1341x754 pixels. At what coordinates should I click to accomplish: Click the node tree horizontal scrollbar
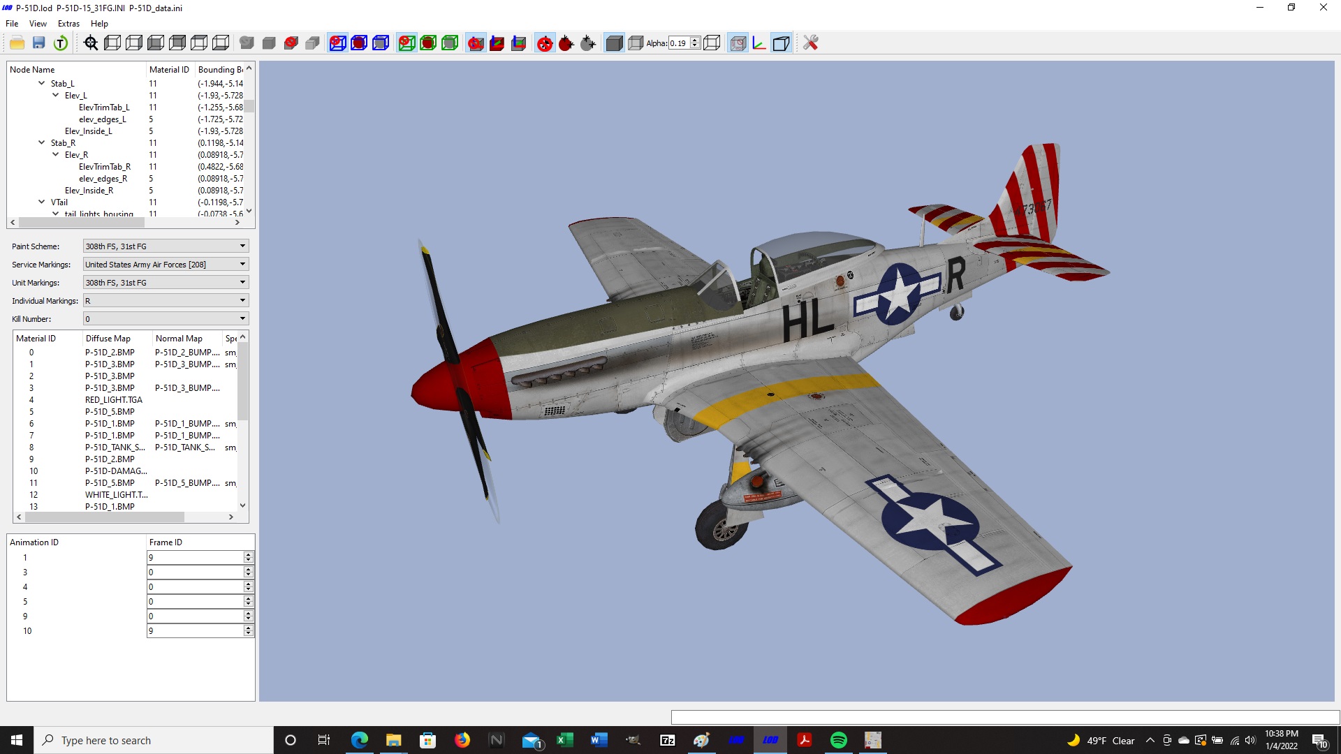81,223
